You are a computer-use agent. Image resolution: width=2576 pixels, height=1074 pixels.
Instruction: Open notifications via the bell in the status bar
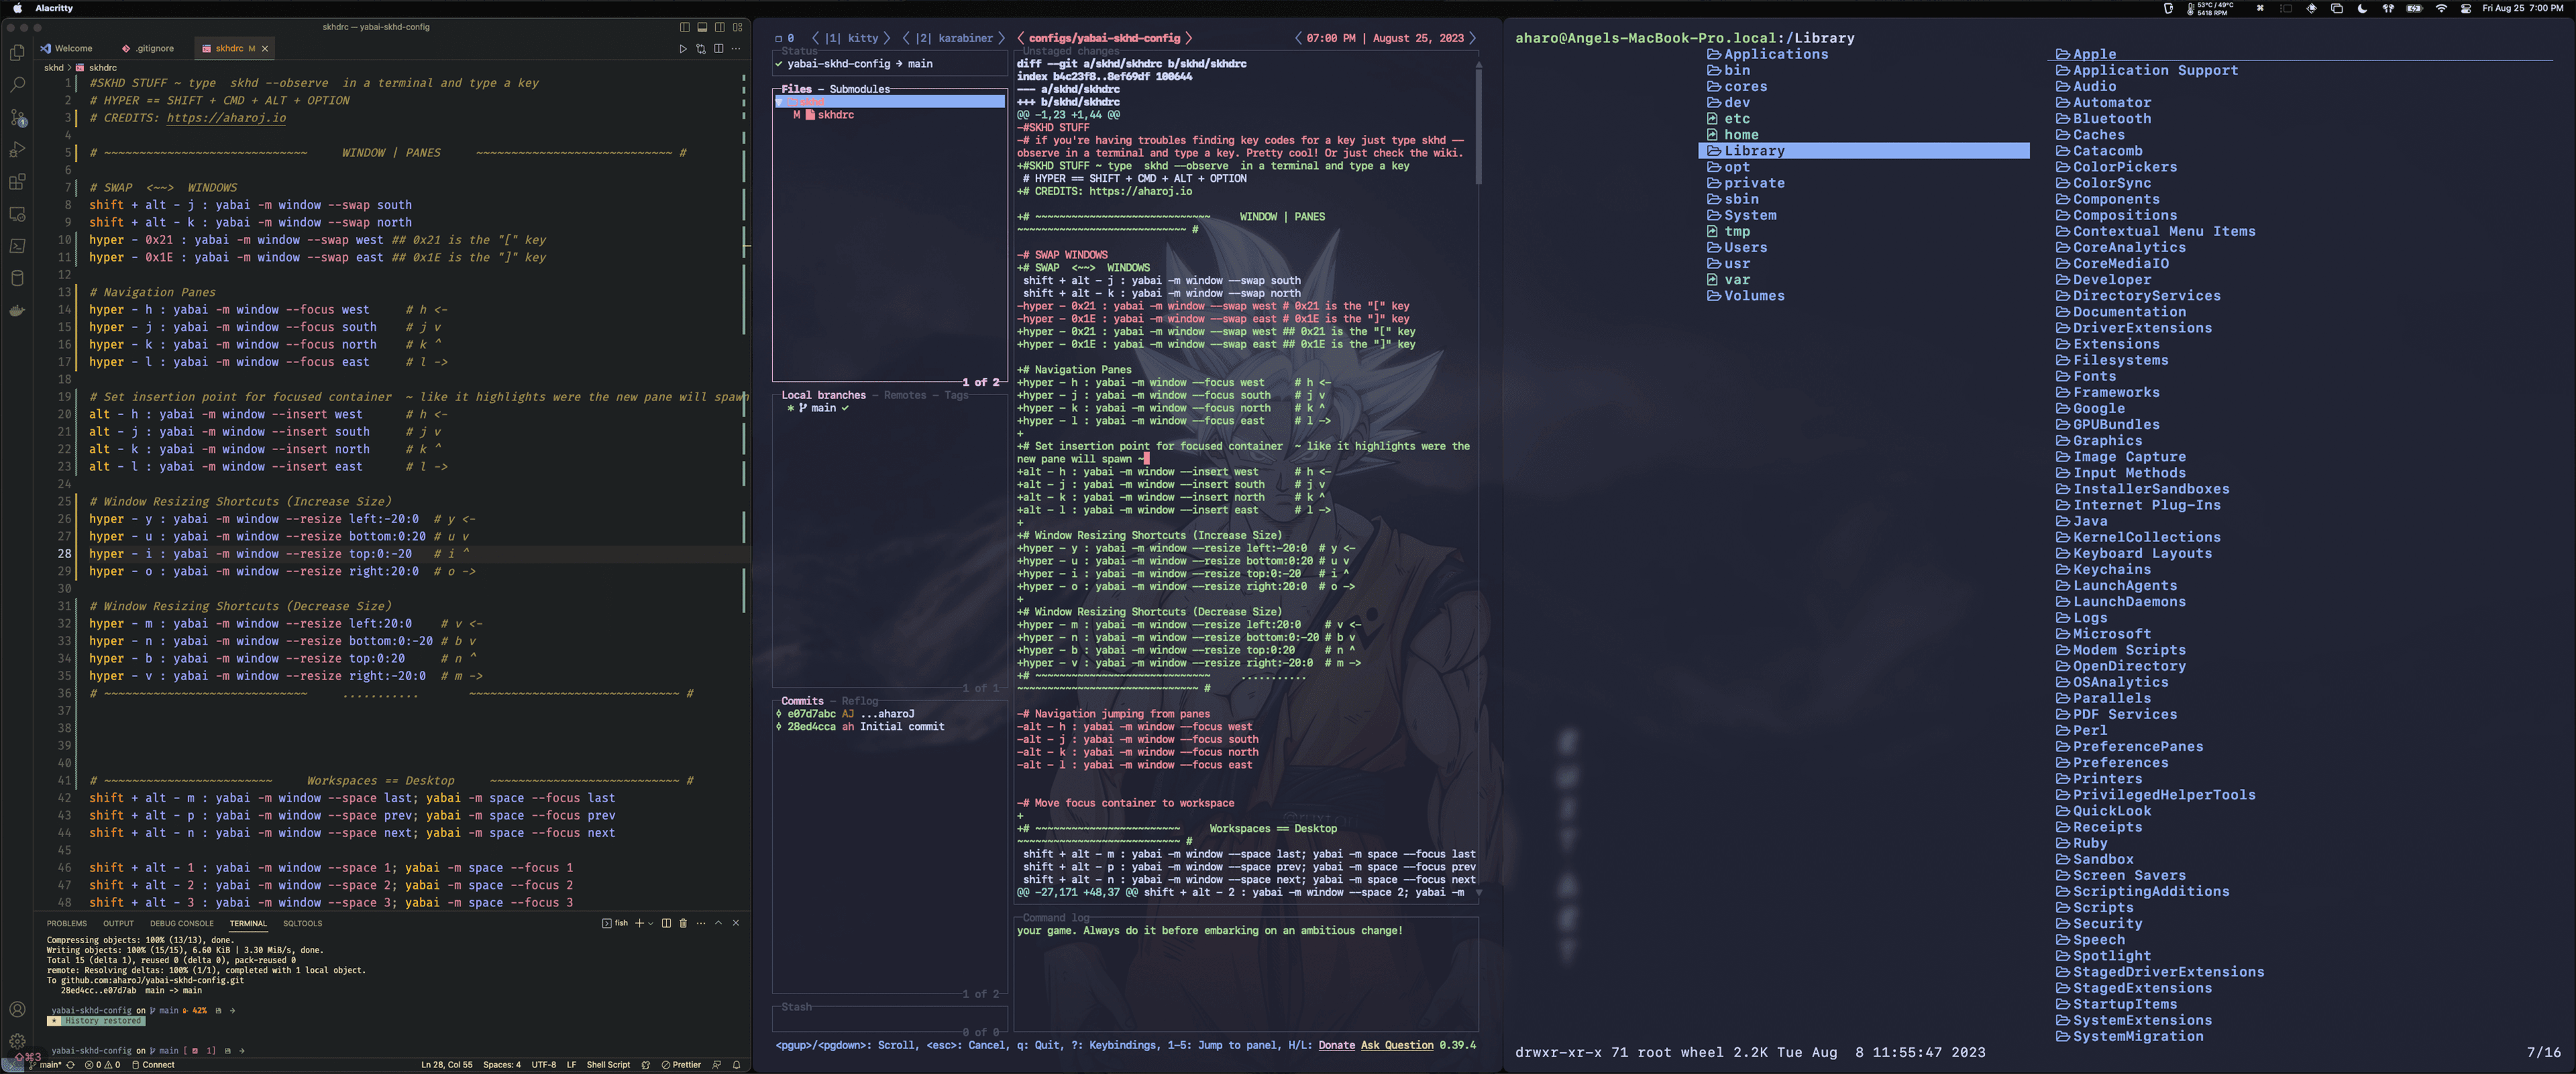(736, 1066)
